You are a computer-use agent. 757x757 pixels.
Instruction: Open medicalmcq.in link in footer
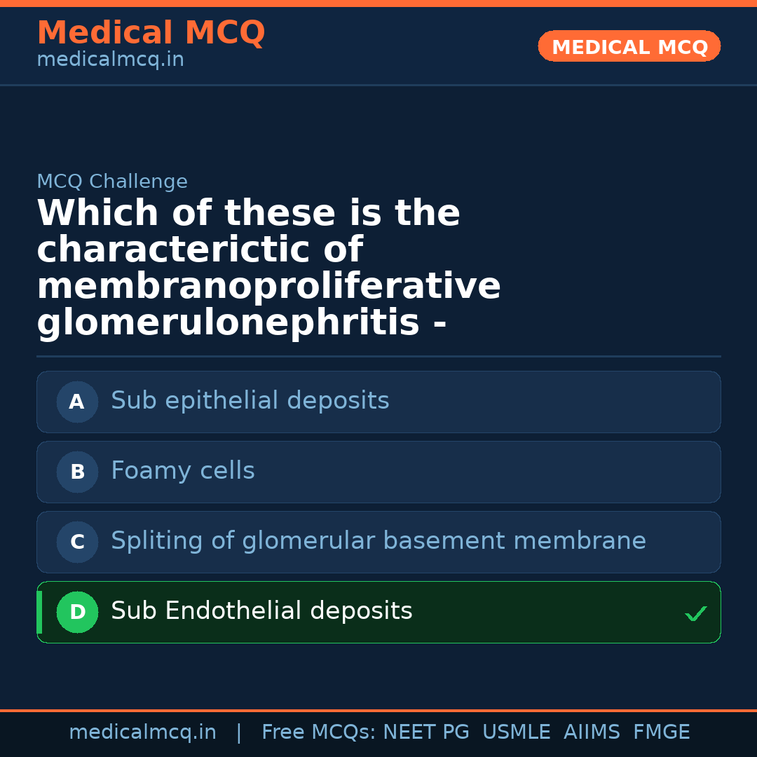click(x=142, y=732)
